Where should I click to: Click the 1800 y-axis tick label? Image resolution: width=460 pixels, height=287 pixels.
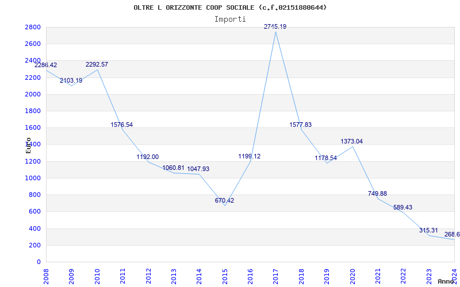33,111
